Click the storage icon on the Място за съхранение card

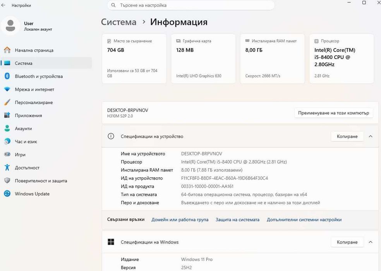109,41
